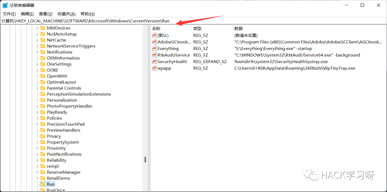Image resolution: width=387 pixels, height=192 pixels.
Task: Click the RtkAudUService64.exe data value
Action: pos(297,55)
